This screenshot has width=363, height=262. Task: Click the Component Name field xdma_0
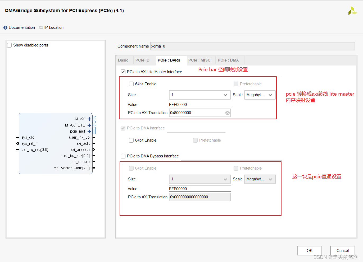click(x=253, y=46)
